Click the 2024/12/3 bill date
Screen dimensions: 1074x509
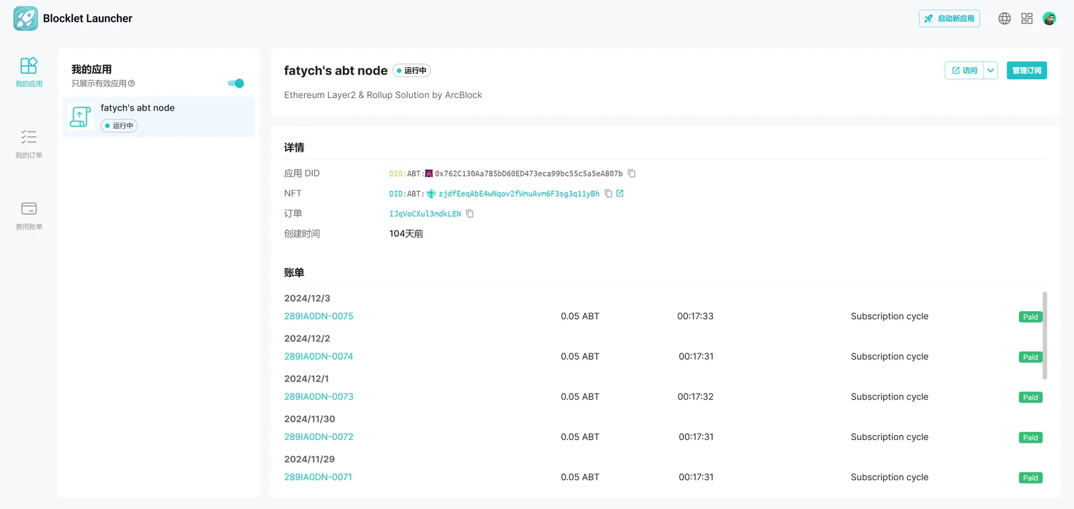point(307,298)
